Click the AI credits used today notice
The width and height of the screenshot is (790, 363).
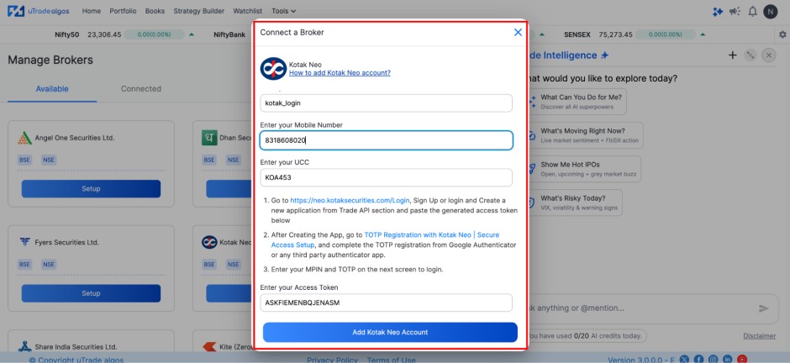click(x=586, y=336)
